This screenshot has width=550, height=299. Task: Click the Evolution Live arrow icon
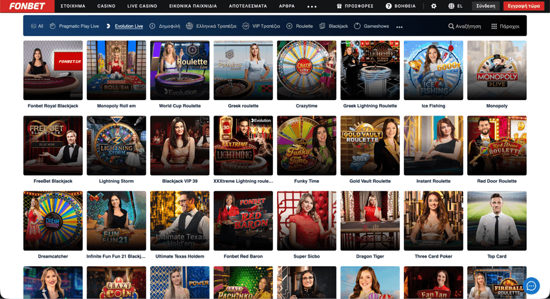click(x=109, y=26)
